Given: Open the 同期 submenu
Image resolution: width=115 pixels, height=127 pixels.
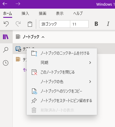Looking at the screenshot, I should click(62, 63).
